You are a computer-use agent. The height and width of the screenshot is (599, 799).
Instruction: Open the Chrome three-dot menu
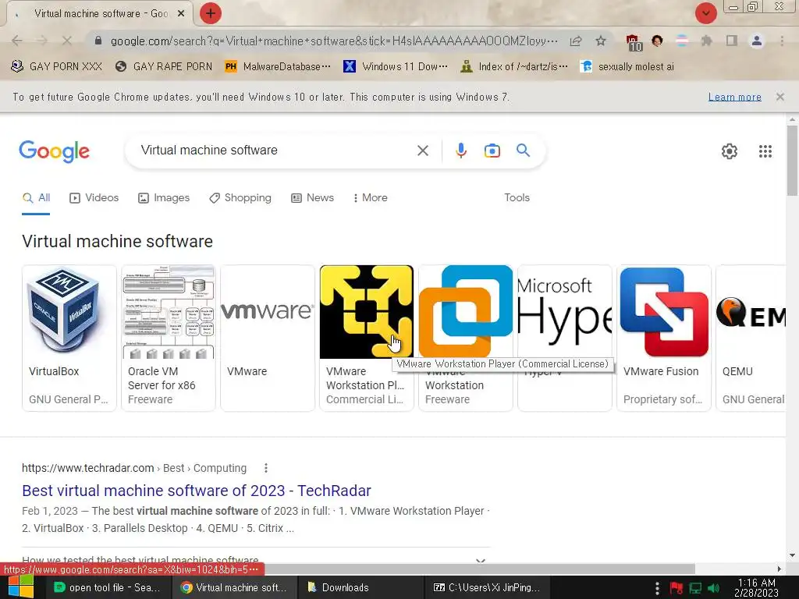pos(782,41)
